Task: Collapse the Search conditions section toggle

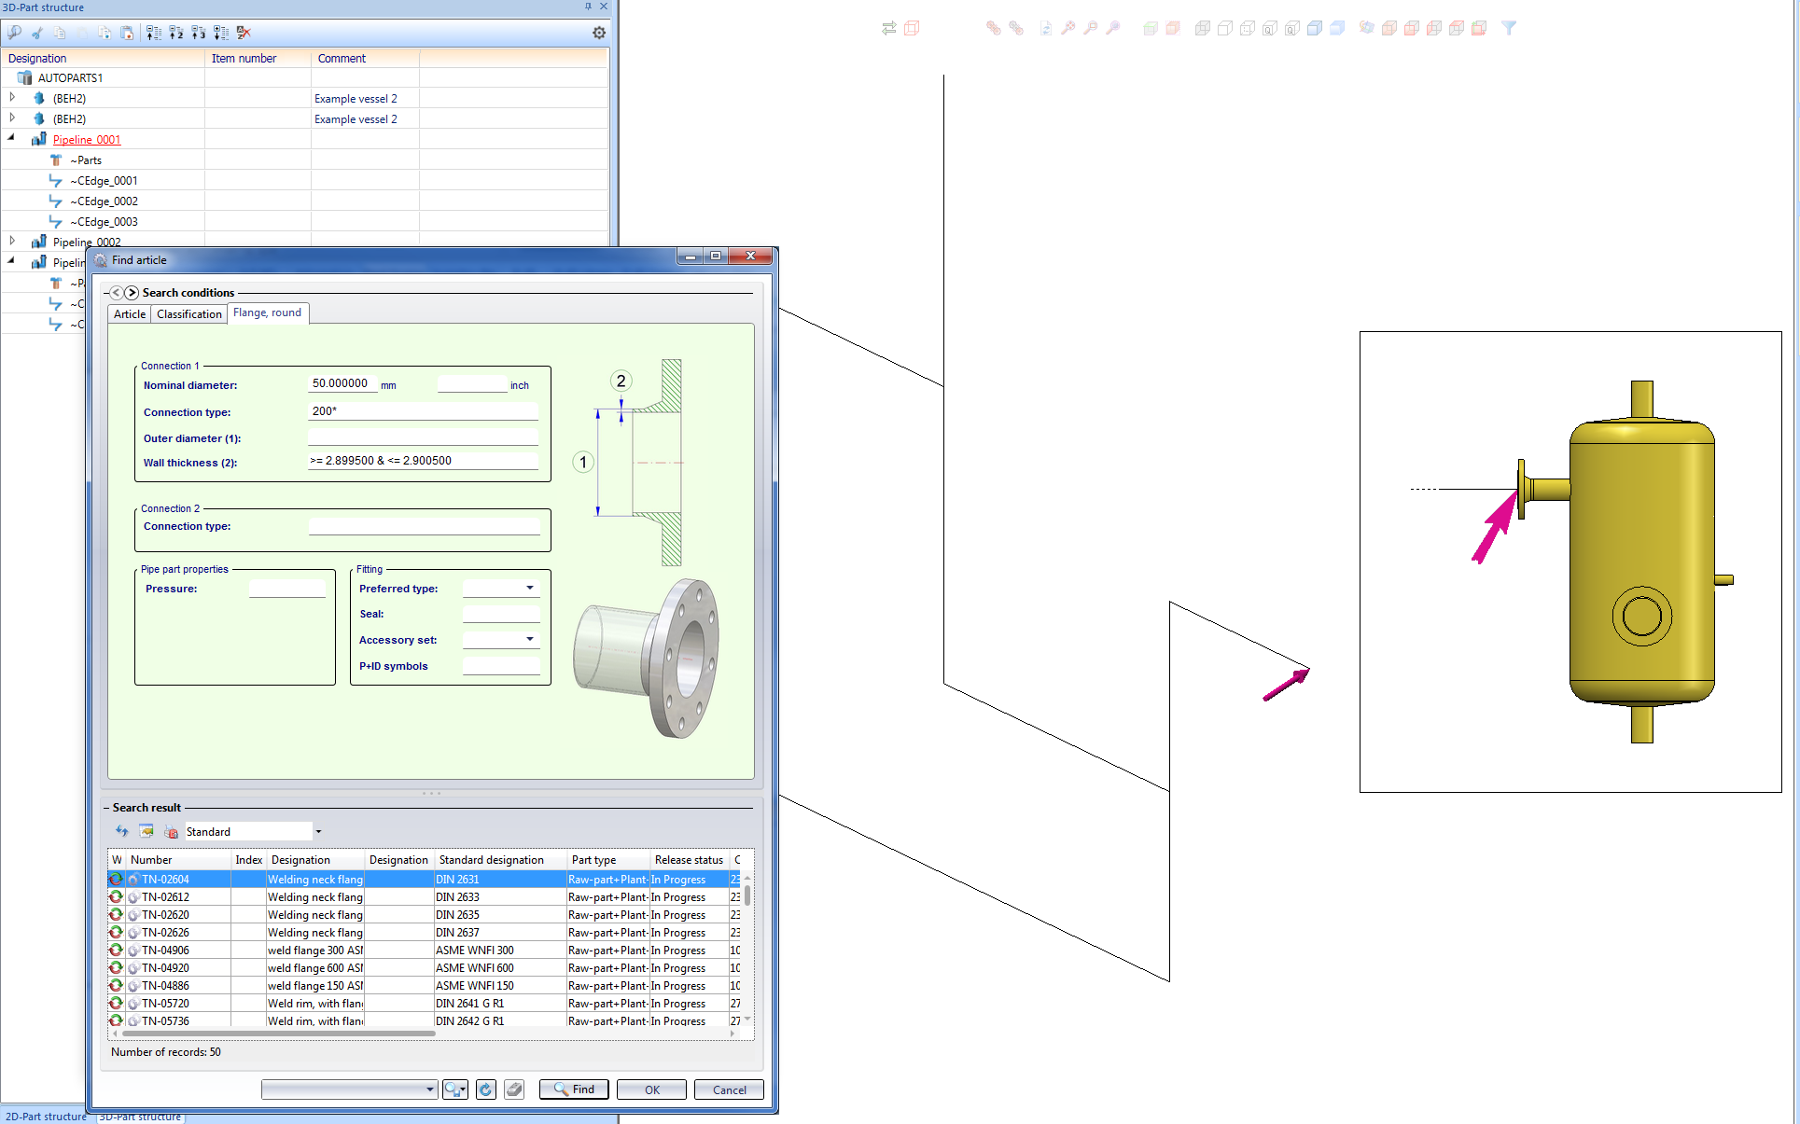Action: coord(106,293)
